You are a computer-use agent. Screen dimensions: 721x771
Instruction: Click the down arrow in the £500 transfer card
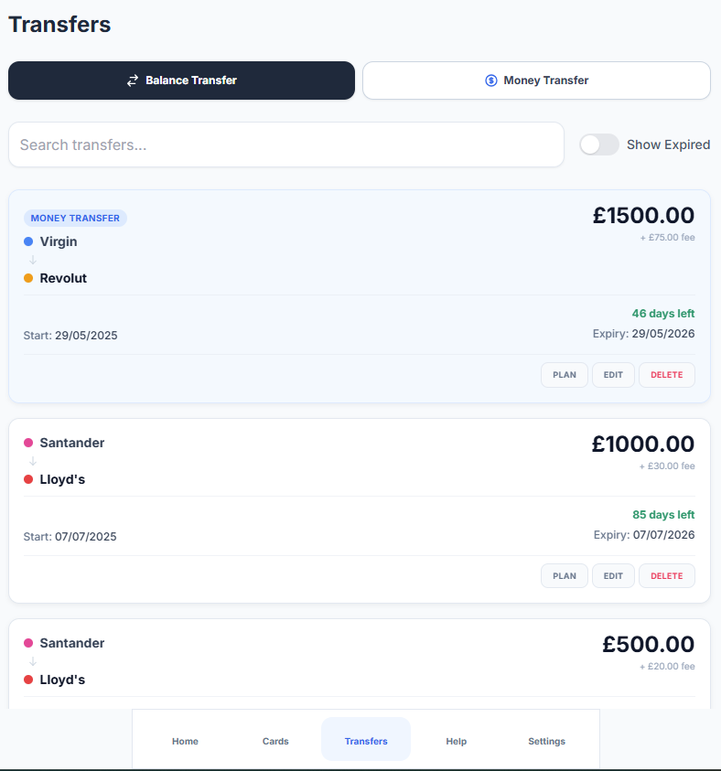coord(33,661)
